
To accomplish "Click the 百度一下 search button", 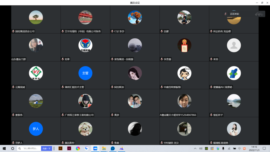I will click(x=46, y=148).
